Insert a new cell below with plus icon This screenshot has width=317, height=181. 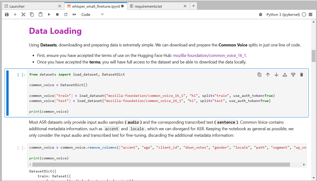(15, 15)
